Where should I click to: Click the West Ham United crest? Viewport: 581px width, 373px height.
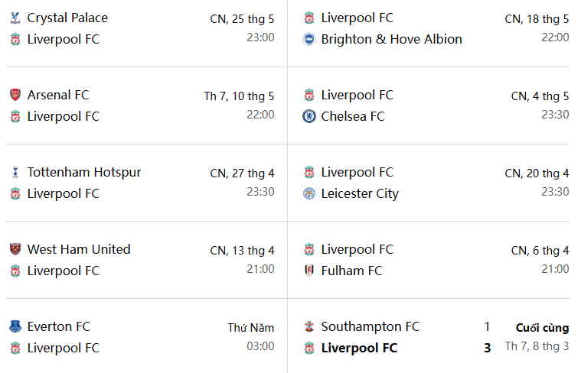point(15,249)
